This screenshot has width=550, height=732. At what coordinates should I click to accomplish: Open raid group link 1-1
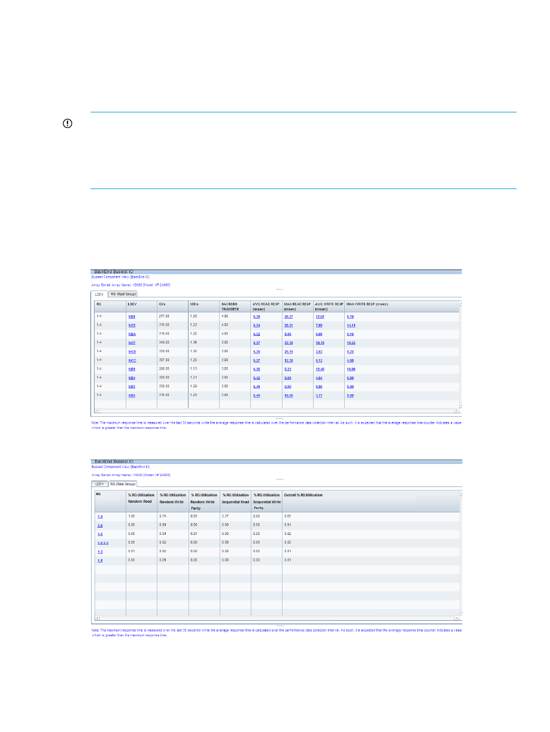pos(100,560)
